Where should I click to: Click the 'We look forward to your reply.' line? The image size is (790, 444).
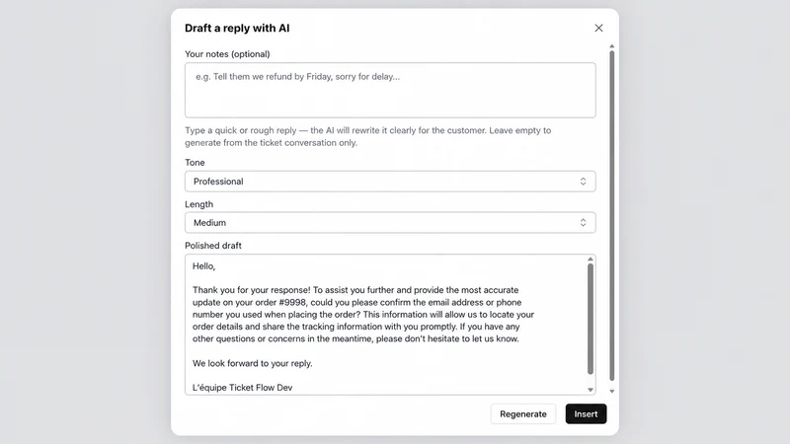(x=253, y=363)
